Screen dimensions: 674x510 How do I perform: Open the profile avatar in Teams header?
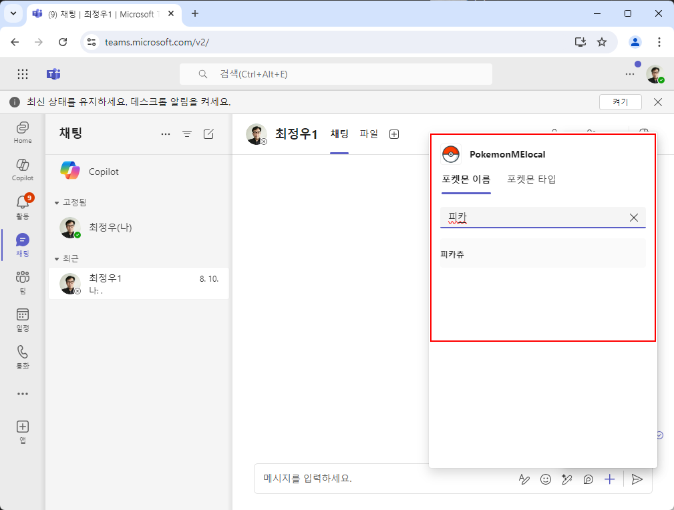(655, 74)
